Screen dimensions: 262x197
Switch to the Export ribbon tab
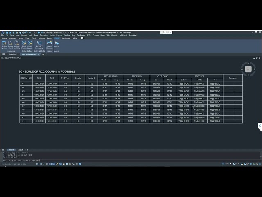(x=50, y=38)
